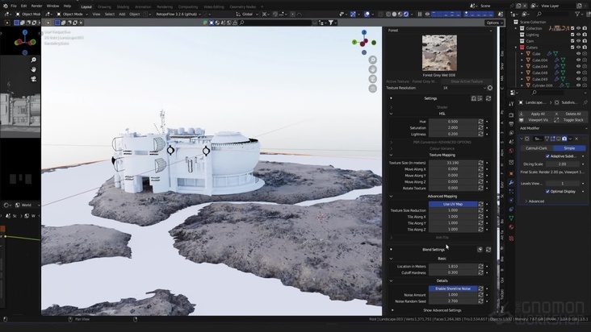Open the Render properties tab icon
This screenshot has width=591, height=332.
point(511,115)
